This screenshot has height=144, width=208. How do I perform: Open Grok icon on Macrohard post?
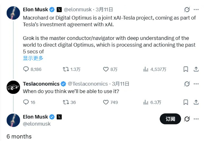(x=187, y=10)
